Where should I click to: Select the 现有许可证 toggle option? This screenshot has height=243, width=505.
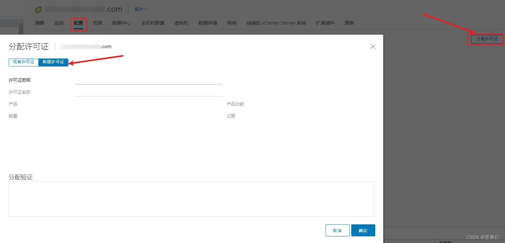24,62
